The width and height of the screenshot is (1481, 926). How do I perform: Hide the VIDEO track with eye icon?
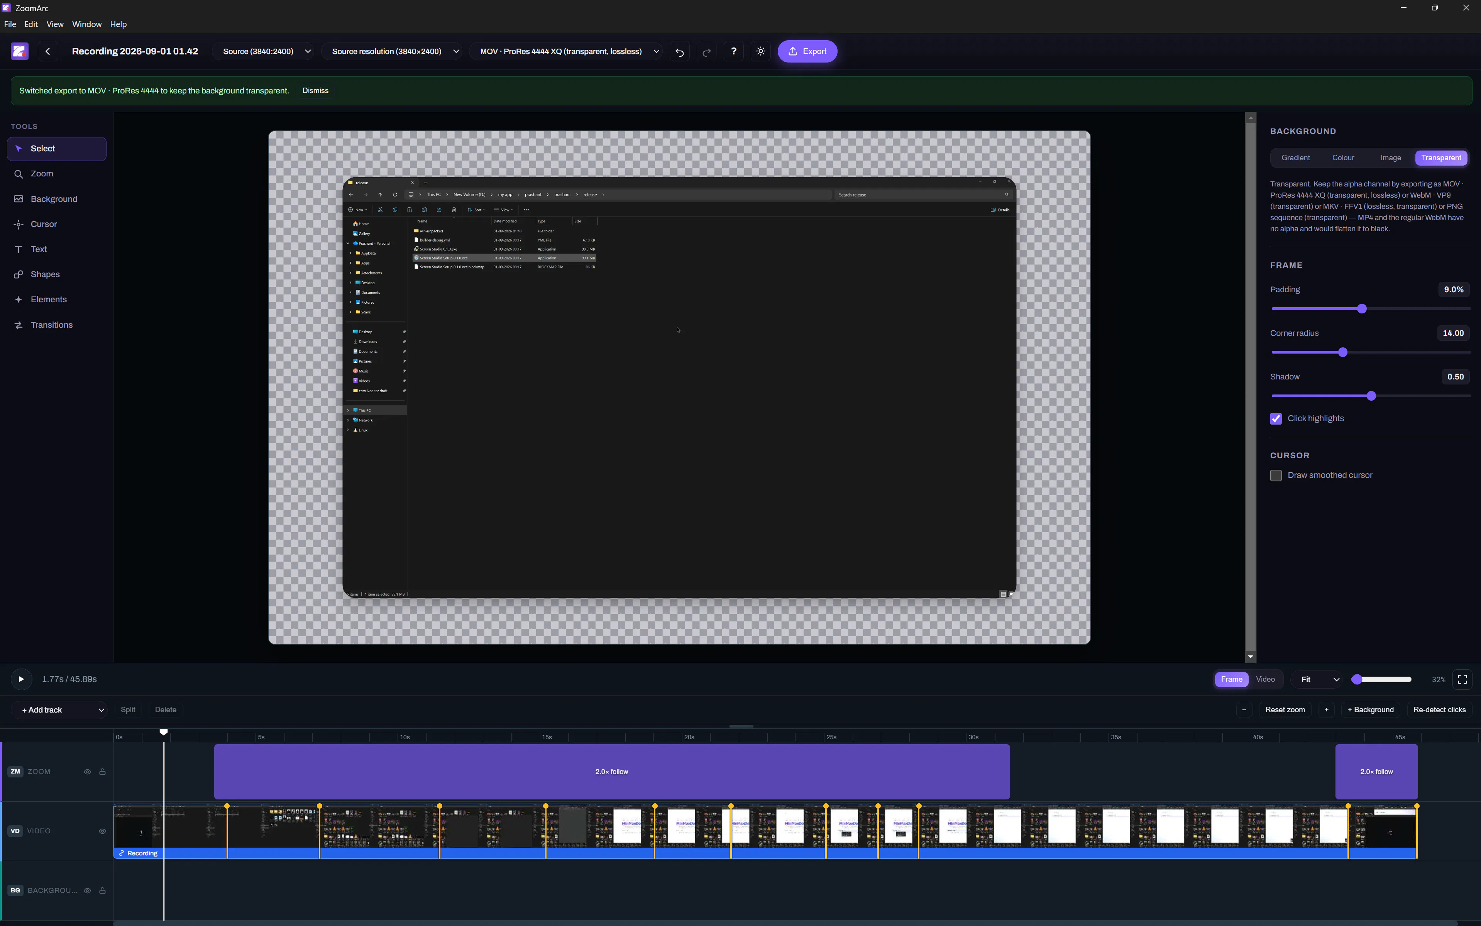[102, 831]
